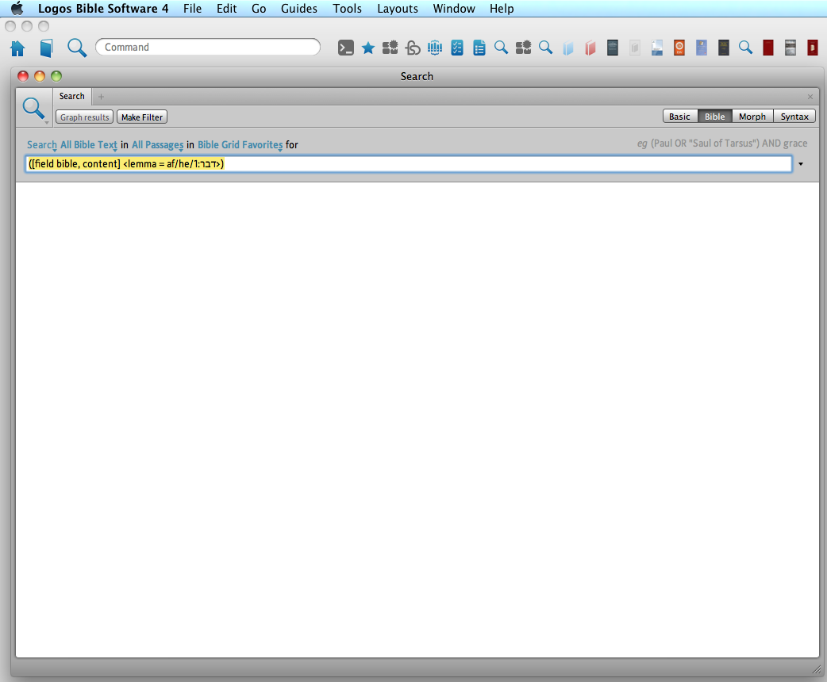Open the looped knot-shaped shortcut icon
The height and width of the screenshot is (682, 827).
tap(413, 48)
